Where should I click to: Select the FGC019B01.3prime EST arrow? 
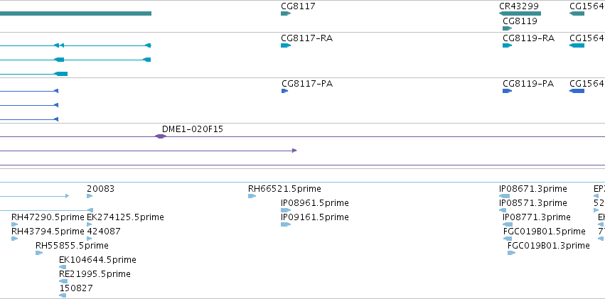(511, 253)
